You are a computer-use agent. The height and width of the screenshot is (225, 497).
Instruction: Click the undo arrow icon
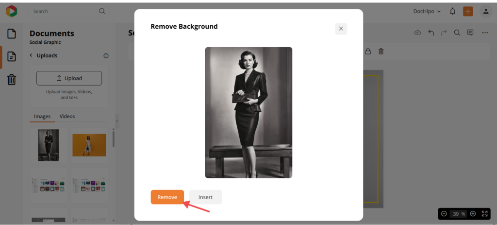(x=431, y=33)
